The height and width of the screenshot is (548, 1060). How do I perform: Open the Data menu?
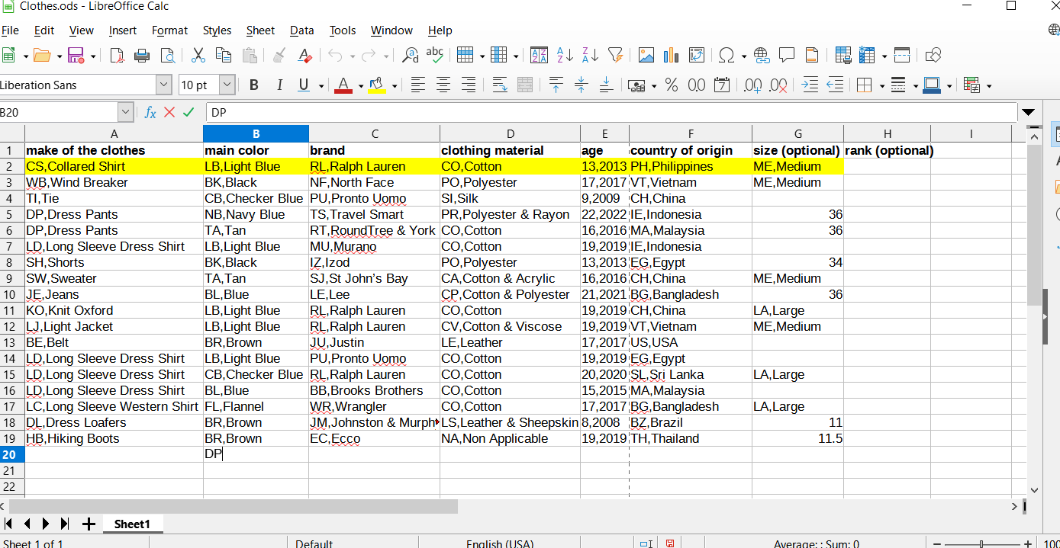(301, 30)
